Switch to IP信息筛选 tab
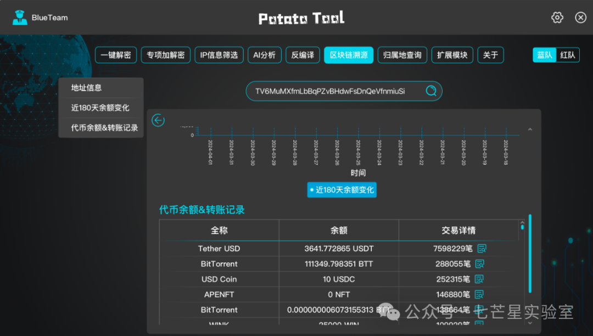 219,55
